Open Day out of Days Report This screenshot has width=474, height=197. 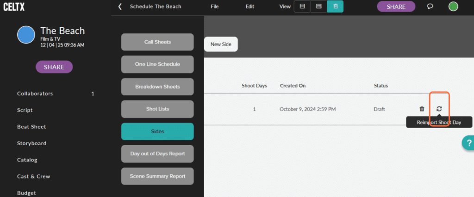click(157, 154)
